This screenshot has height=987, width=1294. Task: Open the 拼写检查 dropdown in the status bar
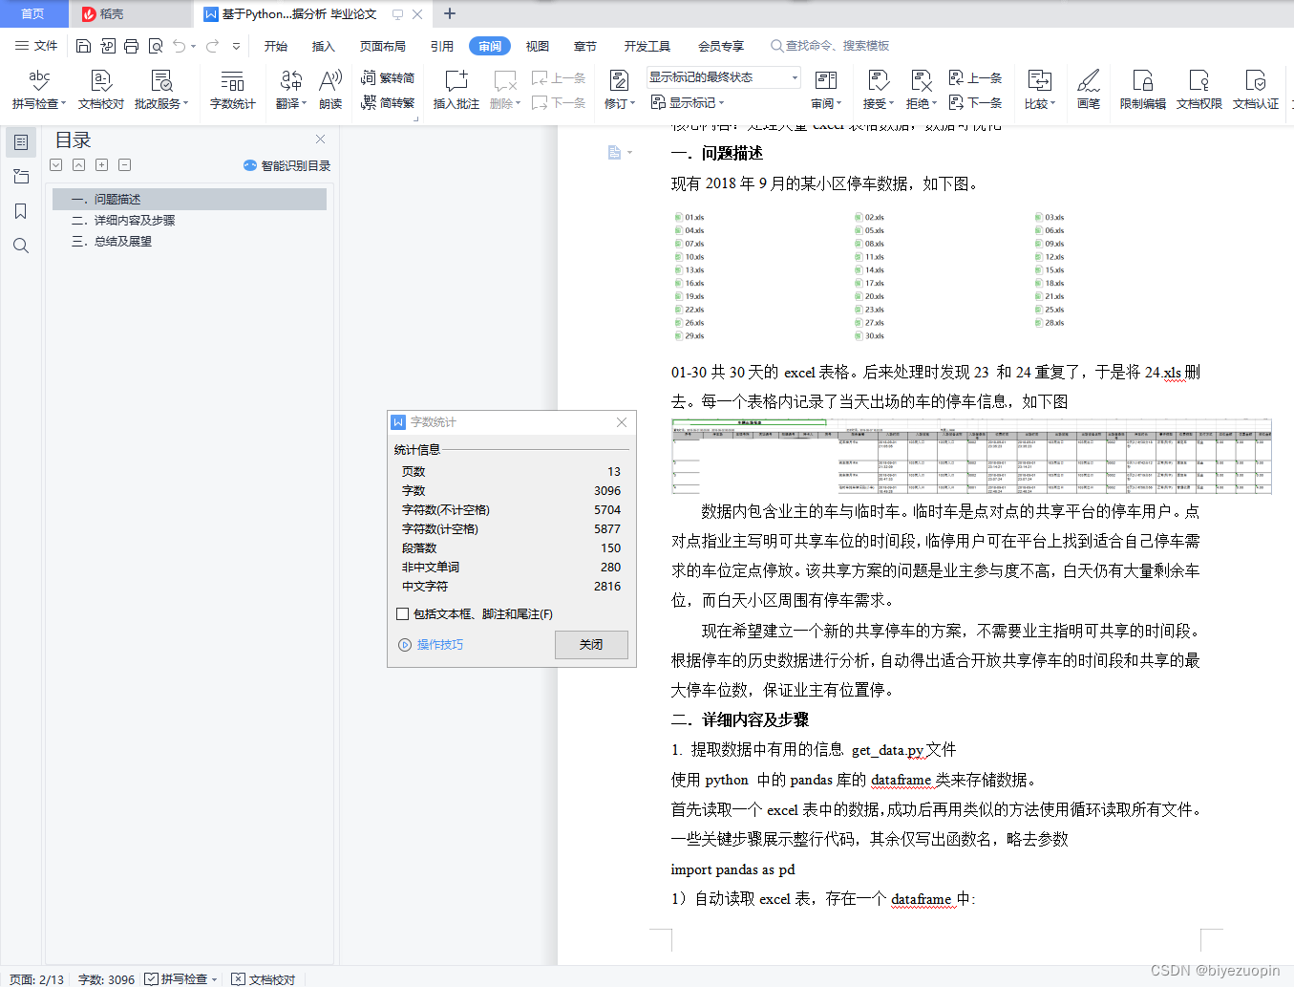[212, 978]
